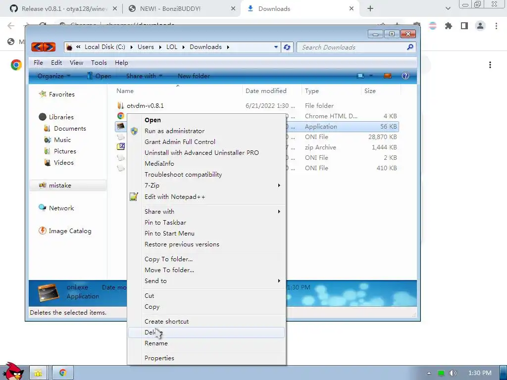Choose Move To folder...
This screenshot has width=507, height=380.
pyautogui.click(x=206, y=270)
